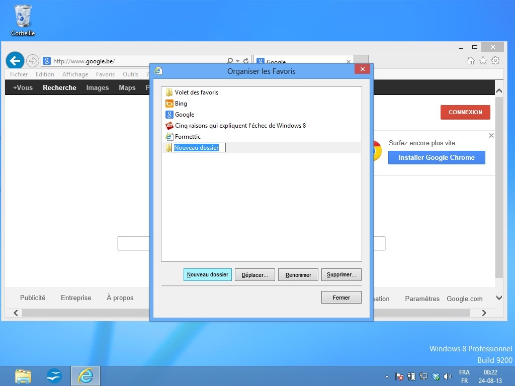The image size is (515, 386).
Task: Click the IE icon in the dialog title bar
Action: [x=158, y=71]
